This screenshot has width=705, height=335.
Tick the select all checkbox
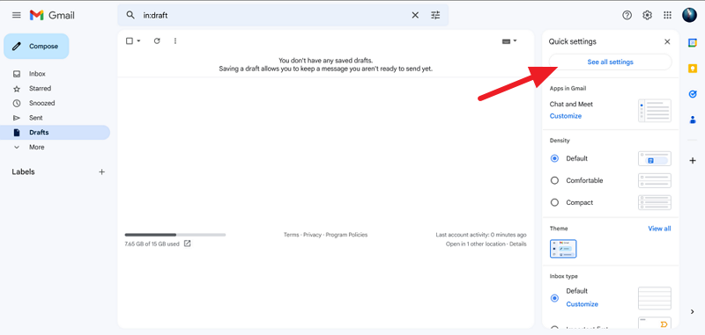(130, 40)
